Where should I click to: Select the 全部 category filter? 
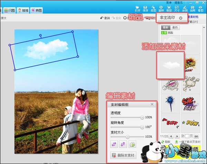click(x=164, y=33)
